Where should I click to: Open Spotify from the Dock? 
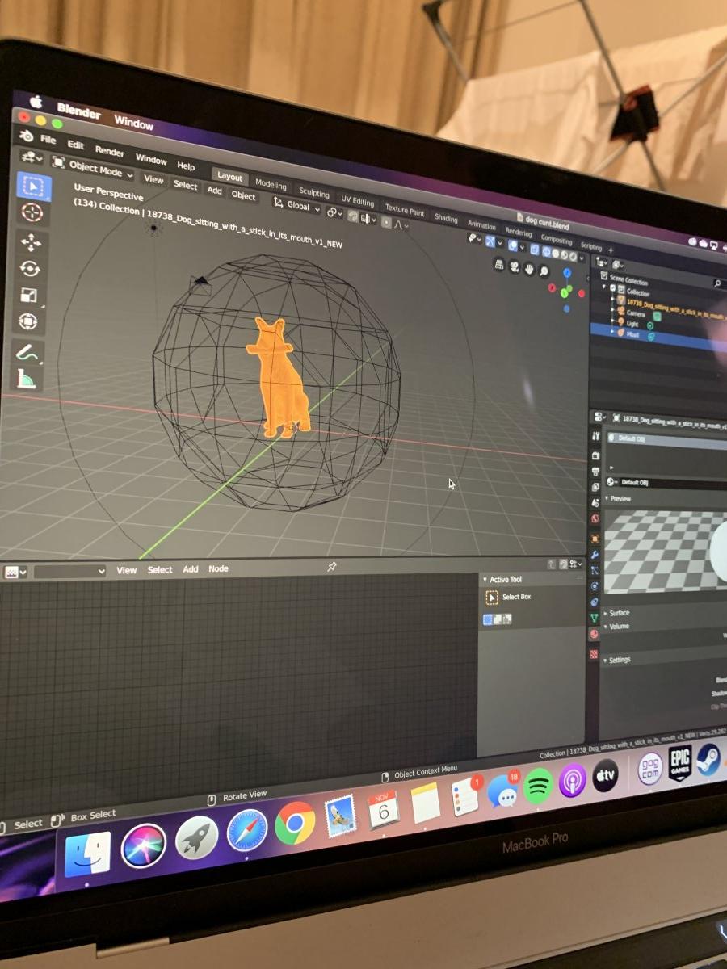(x=538, y=785)
